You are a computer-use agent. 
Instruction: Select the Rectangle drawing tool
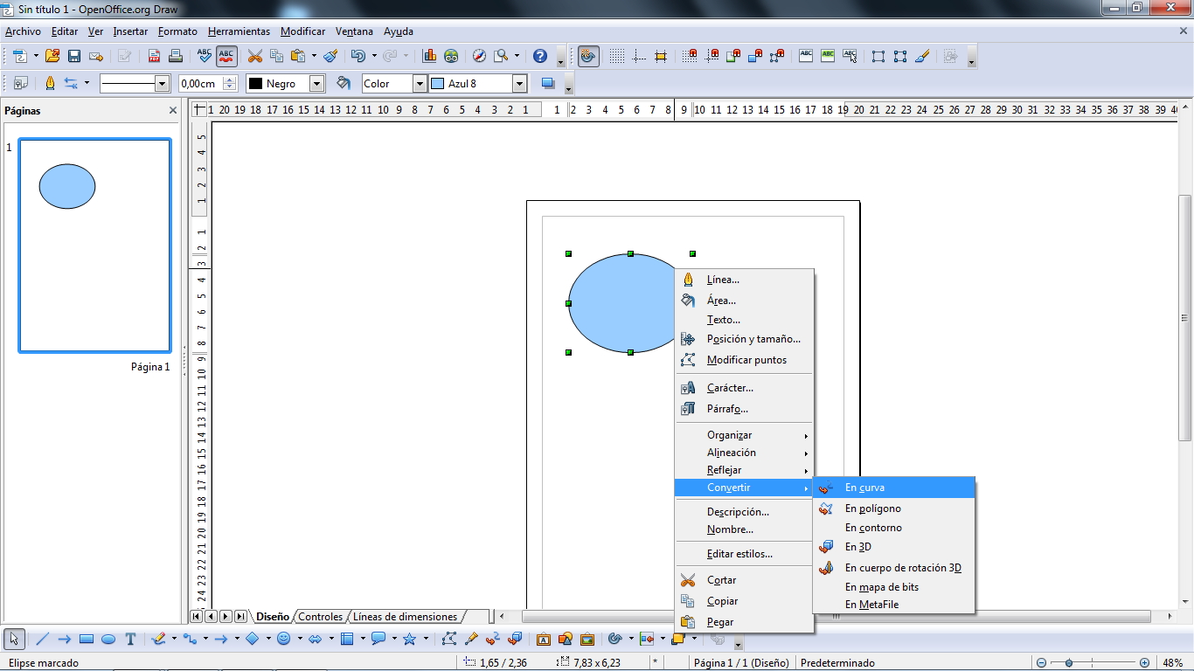coord(87,639)
